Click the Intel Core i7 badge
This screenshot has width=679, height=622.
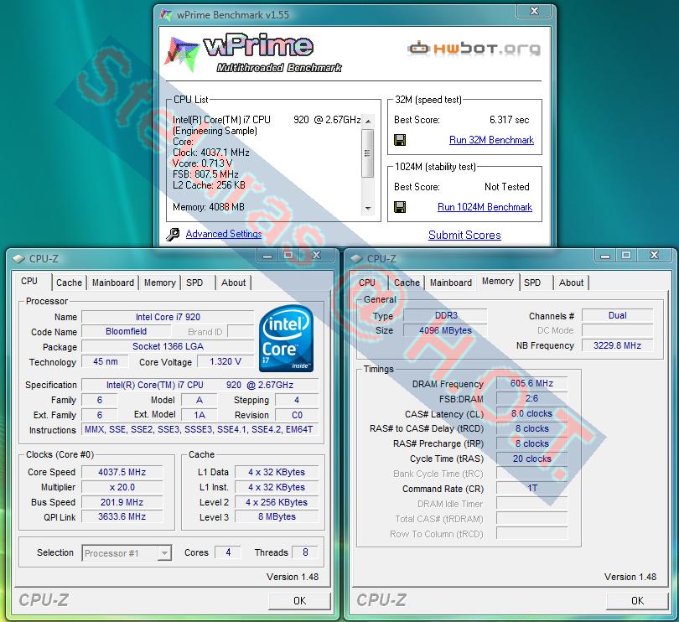[x=286, y=339]
